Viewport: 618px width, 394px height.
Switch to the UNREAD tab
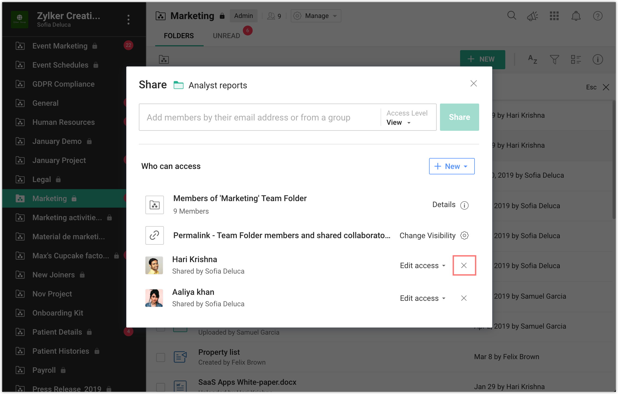226,36
